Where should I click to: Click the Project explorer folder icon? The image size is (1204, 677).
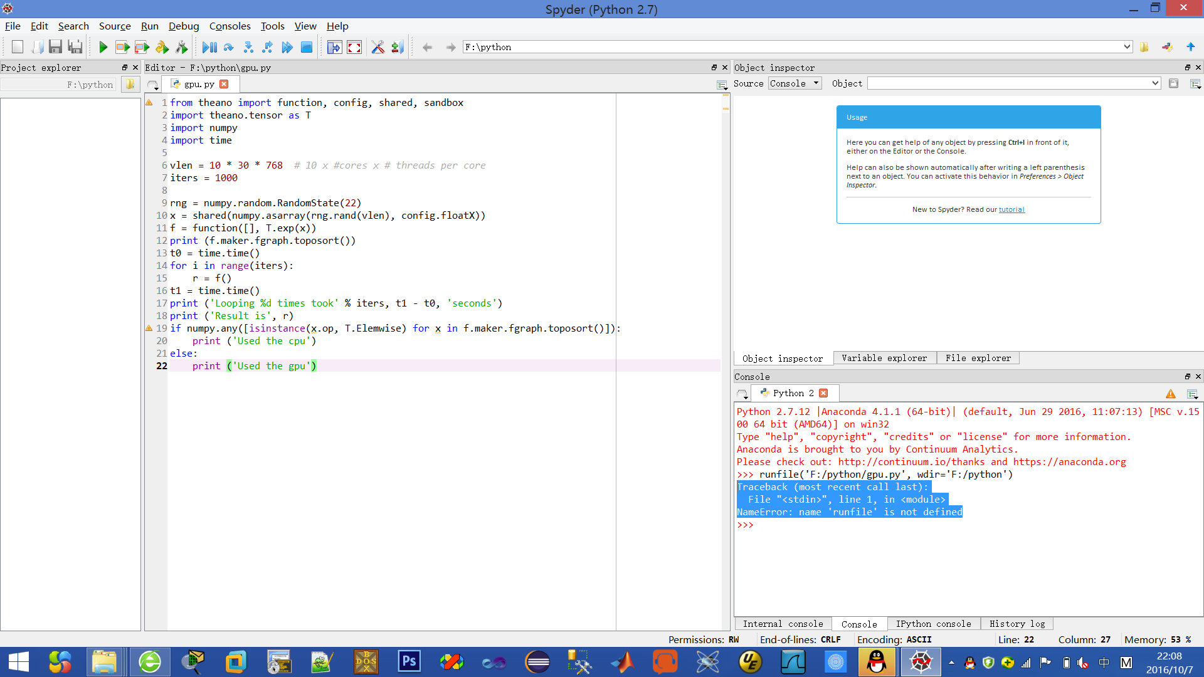coord(130,84)
